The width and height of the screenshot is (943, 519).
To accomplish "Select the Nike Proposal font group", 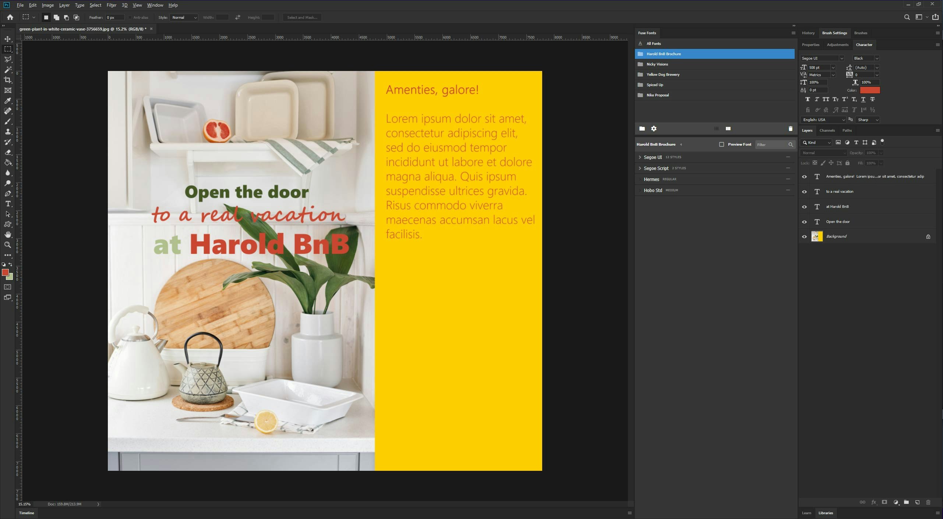I will (x=658, y=95).
